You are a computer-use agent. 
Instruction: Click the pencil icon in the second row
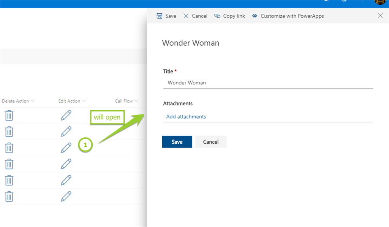(x=66, y=132)
